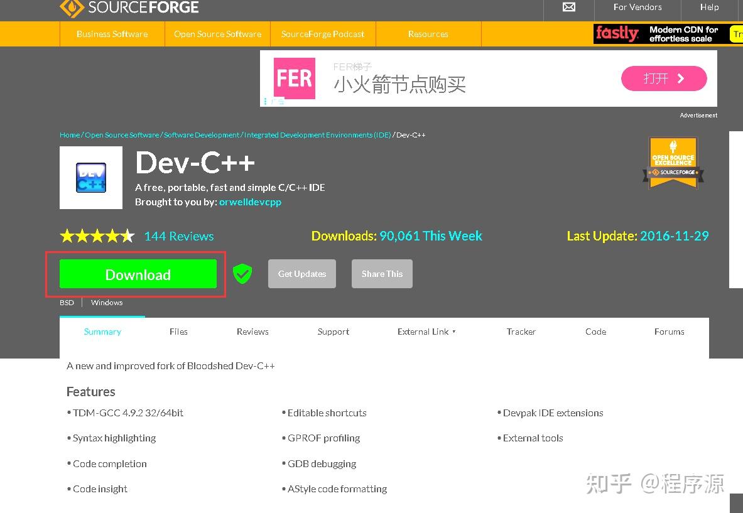
Task: Click the Dev-C++ application icon
Action: point(90,177)
